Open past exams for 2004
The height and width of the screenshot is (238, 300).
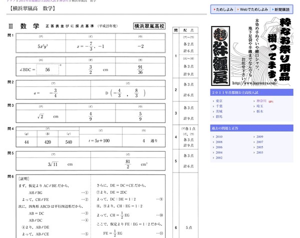pos(219,152)
